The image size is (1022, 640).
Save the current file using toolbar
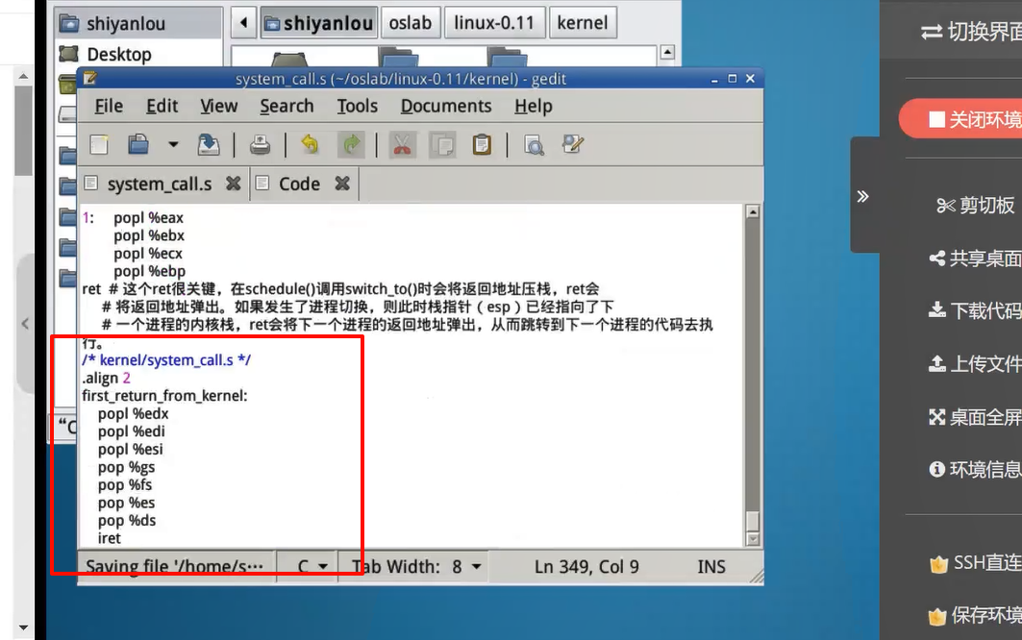(x=208, y=145)
